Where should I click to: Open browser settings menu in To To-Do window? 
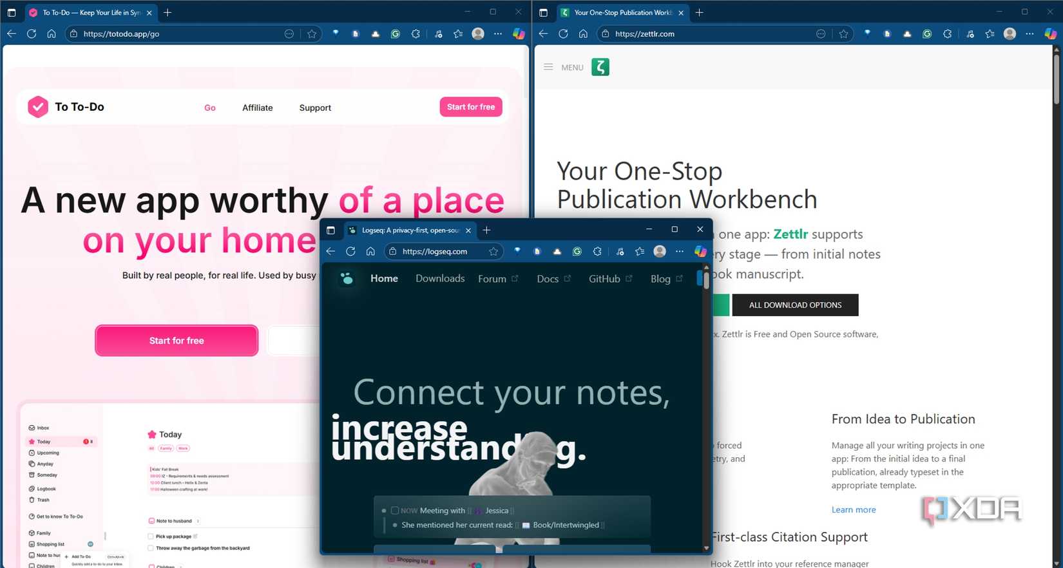point(498,33)
